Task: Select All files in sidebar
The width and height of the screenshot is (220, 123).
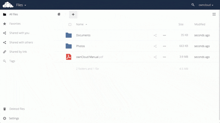Action: tap(13, 14)
